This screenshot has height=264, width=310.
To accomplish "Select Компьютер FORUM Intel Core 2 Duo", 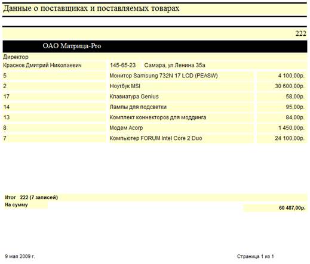I will [156, 138].
